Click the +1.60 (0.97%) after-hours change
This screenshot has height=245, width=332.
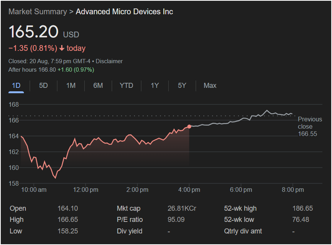pyautogui.click(x=76, y=70)
